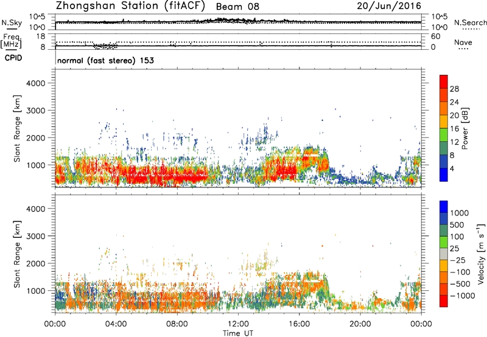This screenshot has width=487, height=337.
Task: Click the power panel "Slant Range [km]" axis title
Action: pos(17,128)
